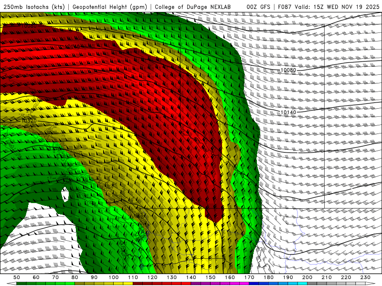
Task: Click the 60 value on the color scale
Action: click(x=36, y=277)
